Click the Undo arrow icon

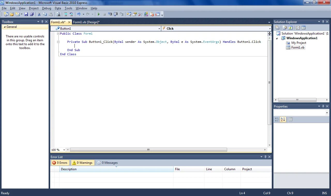[x=79, y=14]
